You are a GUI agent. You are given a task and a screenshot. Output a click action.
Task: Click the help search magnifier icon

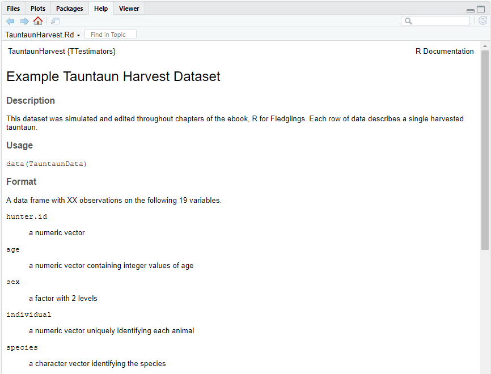pyautogui.click(x=408, y=21)
